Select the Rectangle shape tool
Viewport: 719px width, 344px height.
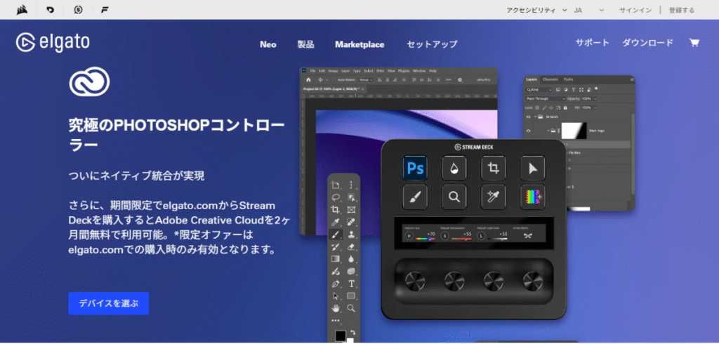coord(351,296)
